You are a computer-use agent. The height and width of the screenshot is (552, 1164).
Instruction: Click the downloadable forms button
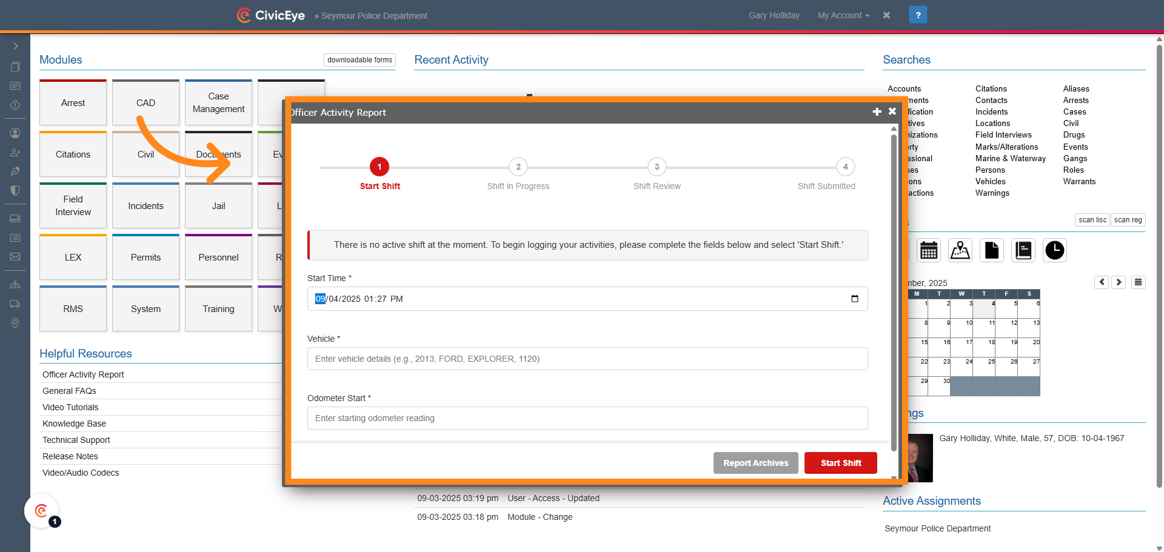tap(360, 60)
